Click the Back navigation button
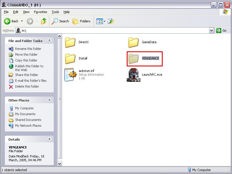Image resolution: width=232 pixels, height=174 pixels. click(x=11, y=21)
